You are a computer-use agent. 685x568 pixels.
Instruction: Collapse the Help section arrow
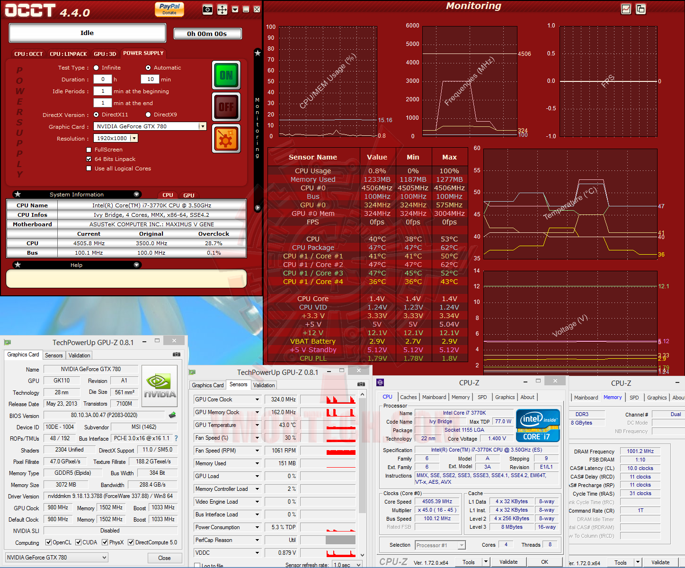tap(136, 265)
